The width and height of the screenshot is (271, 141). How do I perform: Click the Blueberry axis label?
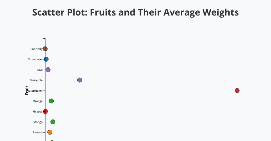(36, 49)
